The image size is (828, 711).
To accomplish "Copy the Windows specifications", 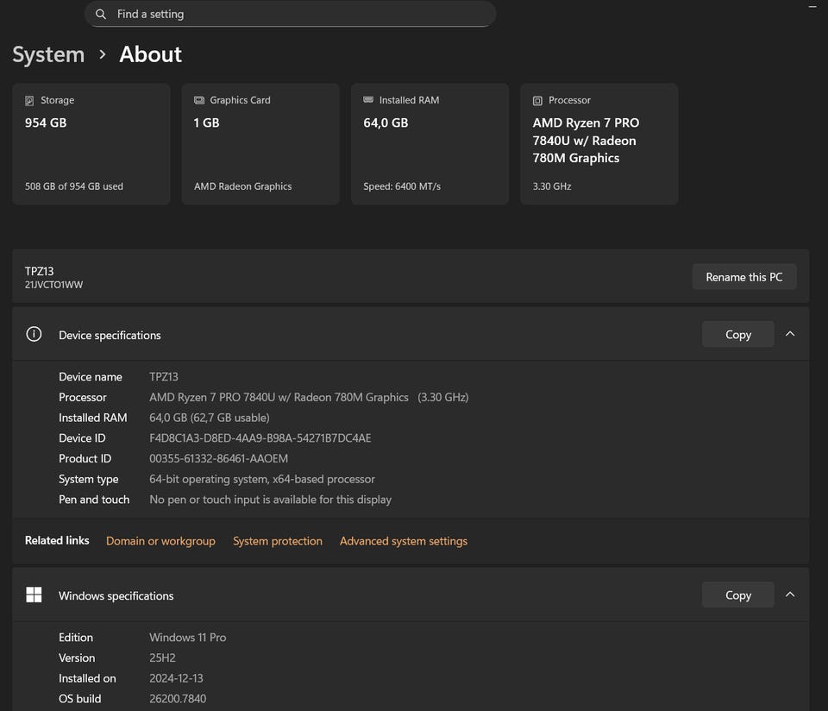I will pos(737,595).
